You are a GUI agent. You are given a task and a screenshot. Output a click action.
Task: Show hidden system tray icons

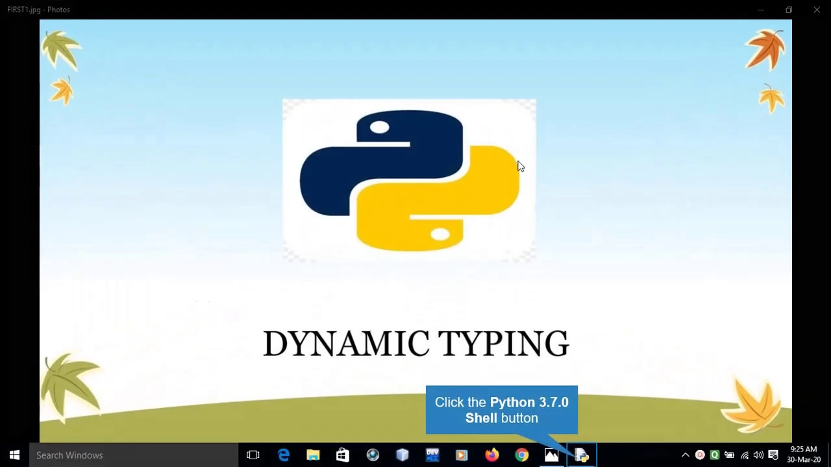[x=685, y=455]
